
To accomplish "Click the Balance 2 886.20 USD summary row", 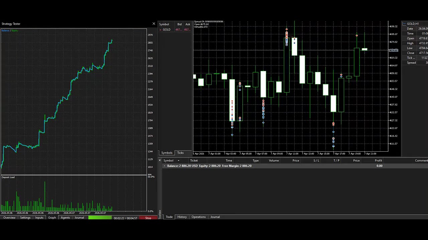I will 294,166.
